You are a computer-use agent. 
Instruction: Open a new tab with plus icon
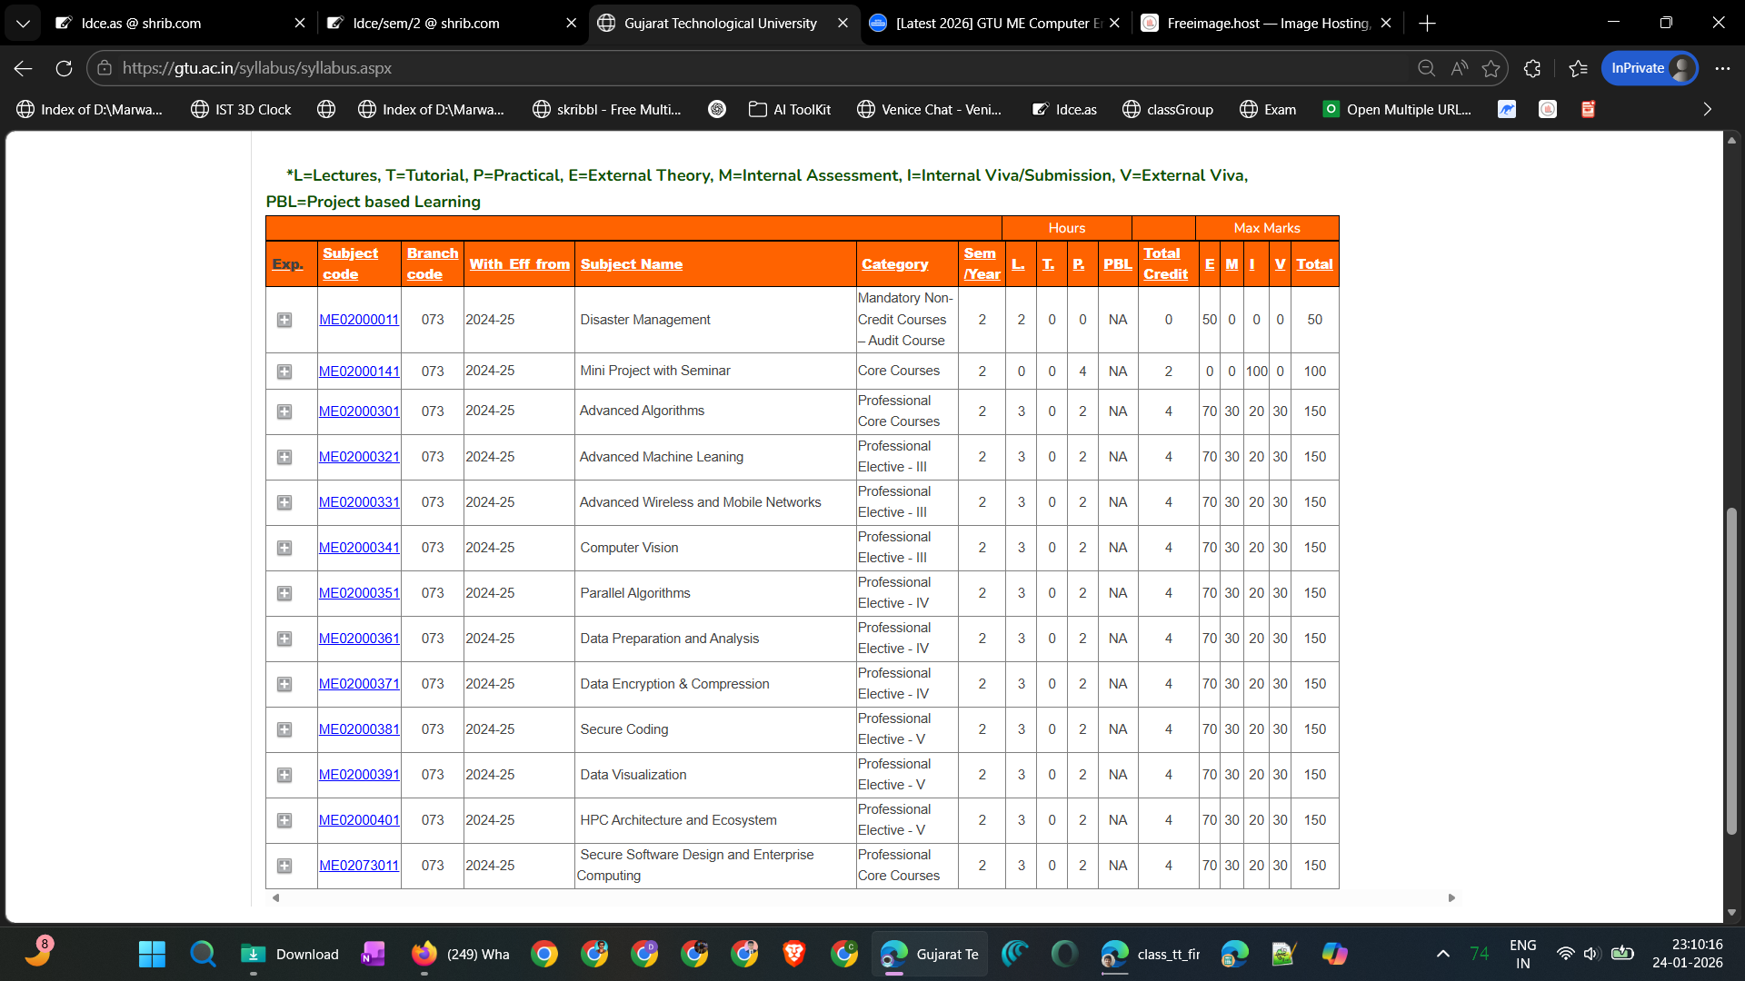click(x=1427, y=23)
